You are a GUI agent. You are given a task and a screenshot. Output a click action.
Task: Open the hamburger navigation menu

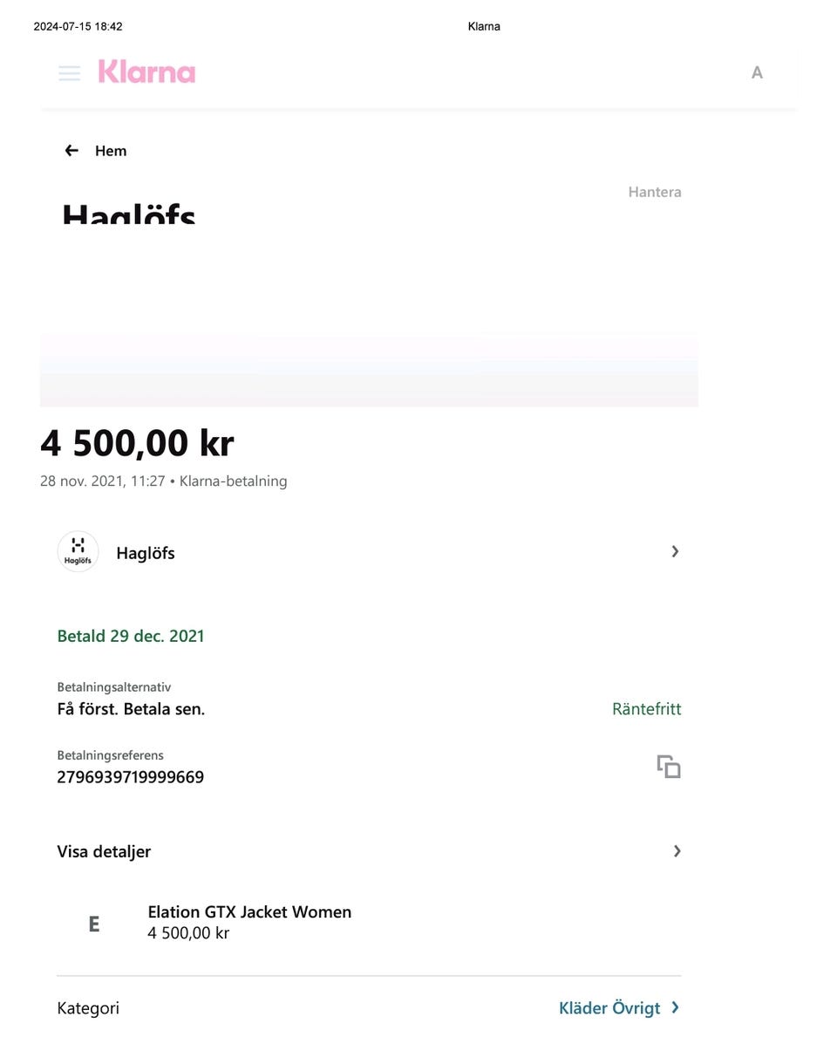[x=69, y=73]
